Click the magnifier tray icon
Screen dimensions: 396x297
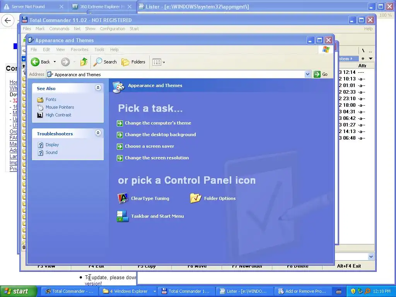pos(368,291)
